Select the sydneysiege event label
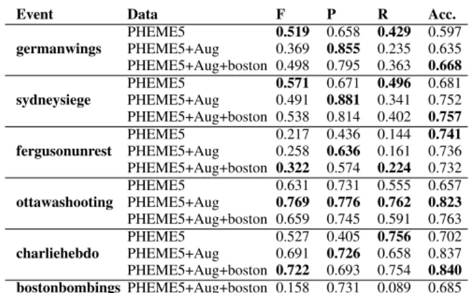This screenshot has height=293, width=470. click(x=54, y=100)
